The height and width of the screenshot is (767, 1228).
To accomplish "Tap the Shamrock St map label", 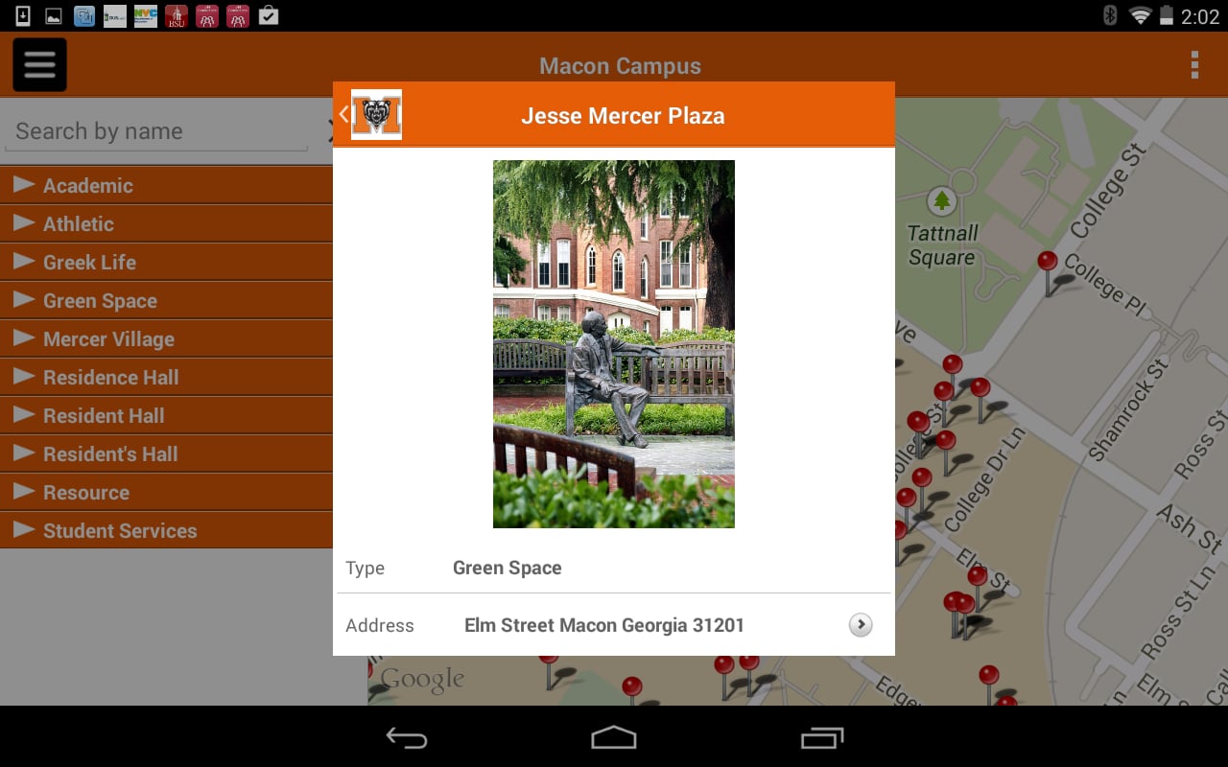I will click(1131, 409).
